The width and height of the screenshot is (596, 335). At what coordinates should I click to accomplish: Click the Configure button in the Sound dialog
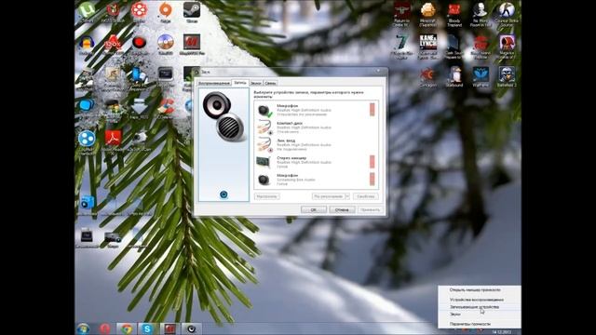coord(267,196)
